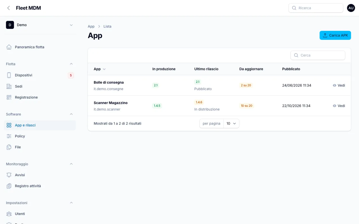
Task: Click the 2 su 20 badge
Action: click(246, 85)
